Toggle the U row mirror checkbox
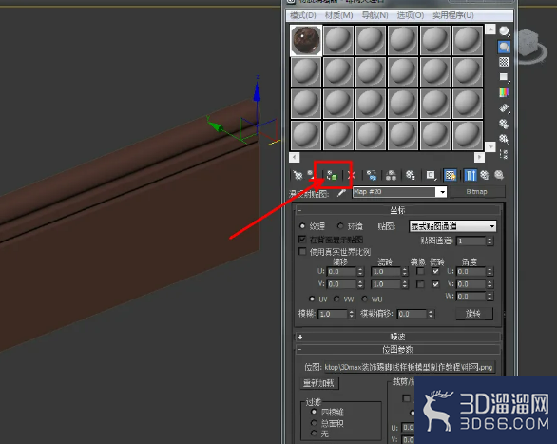Image resolution: width=557 pixels, height=444 pixels. point(420,271)
